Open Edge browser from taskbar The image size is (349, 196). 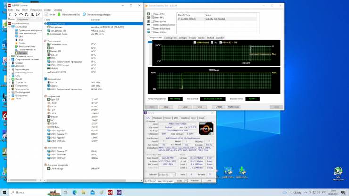coord(75,192)
